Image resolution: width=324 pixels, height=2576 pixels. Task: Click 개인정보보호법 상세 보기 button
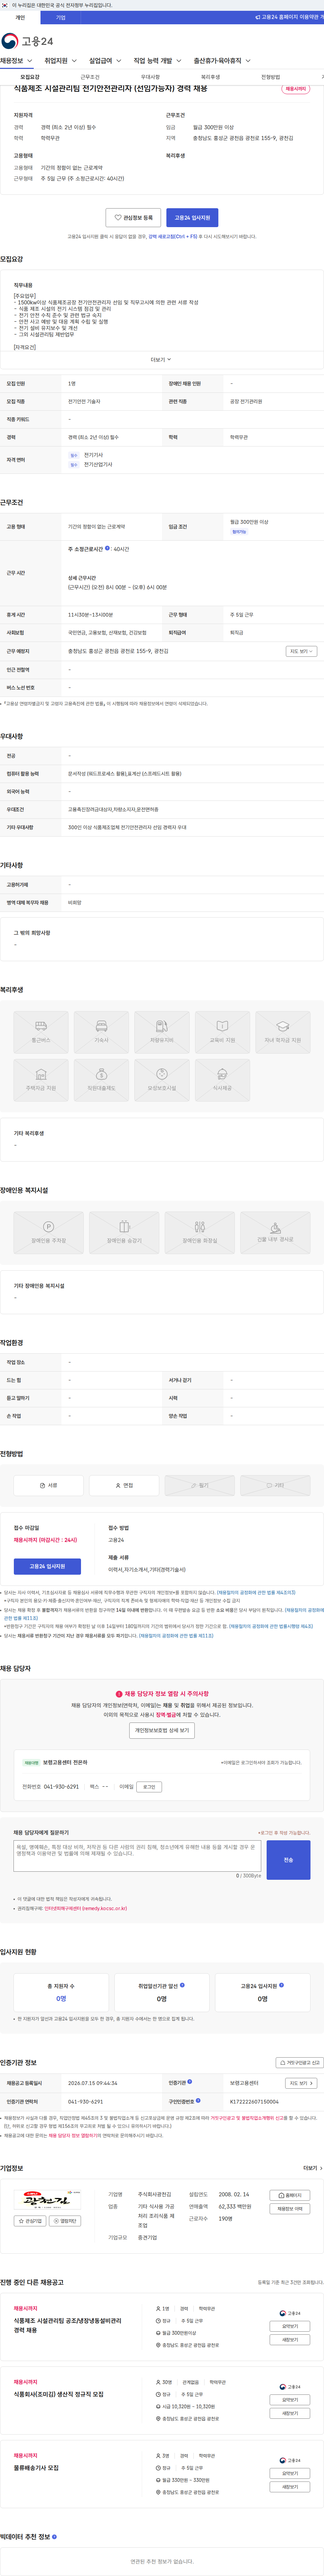click(x=162, y=1730)
